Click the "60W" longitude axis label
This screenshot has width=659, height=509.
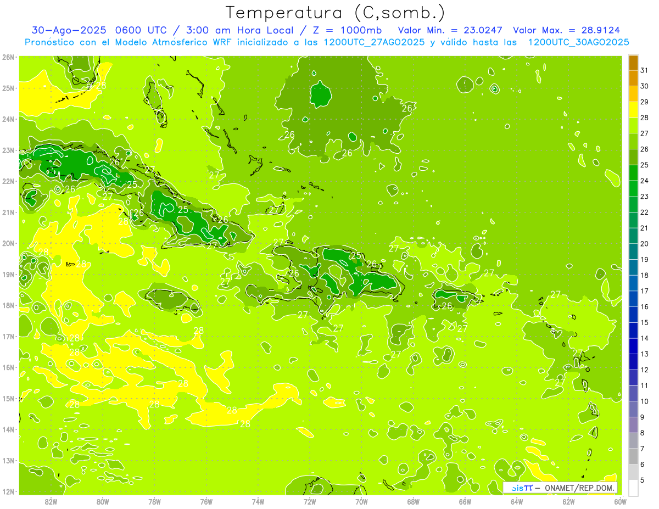620,501
